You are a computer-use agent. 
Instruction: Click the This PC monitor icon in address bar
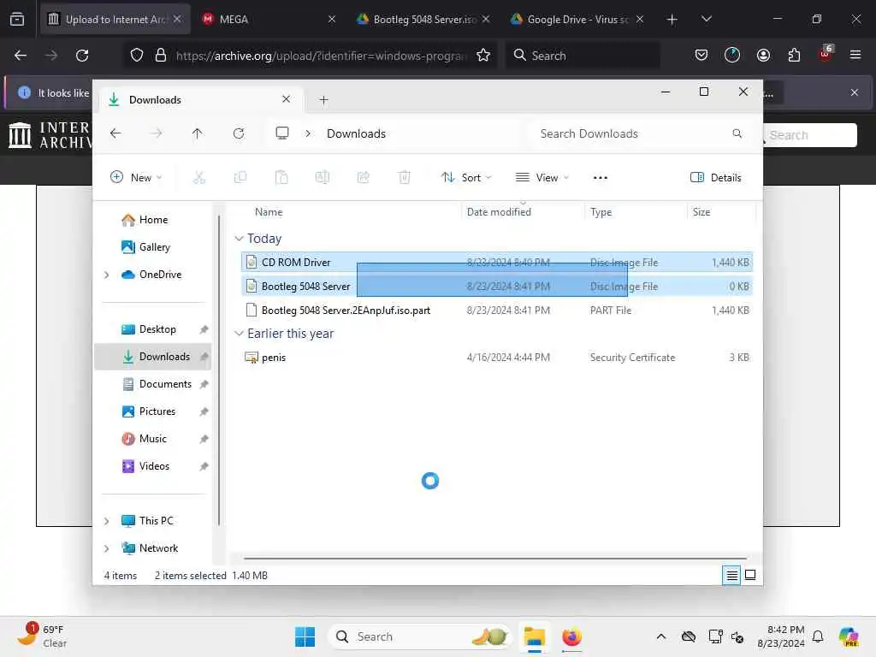click(282, 133)
